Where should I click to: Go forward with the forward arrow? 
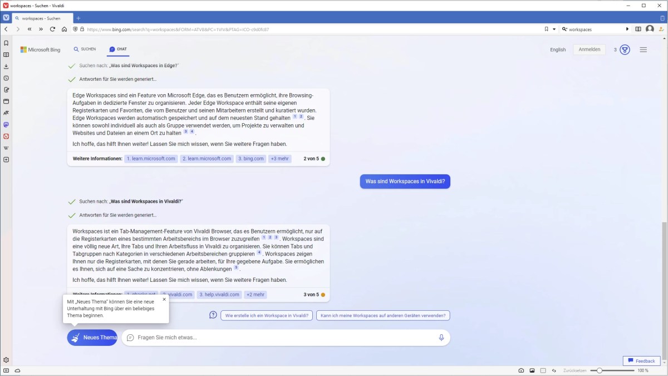click(x=18, y=29)
